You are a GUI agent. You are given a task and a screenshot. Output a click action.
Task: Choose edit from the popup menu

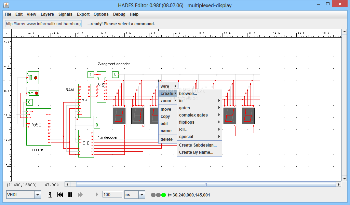click(168, 124)
